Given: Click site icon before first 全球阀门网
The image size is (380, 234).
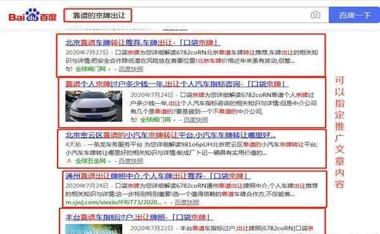Looking at the screenshot, I should coord(69,69).
